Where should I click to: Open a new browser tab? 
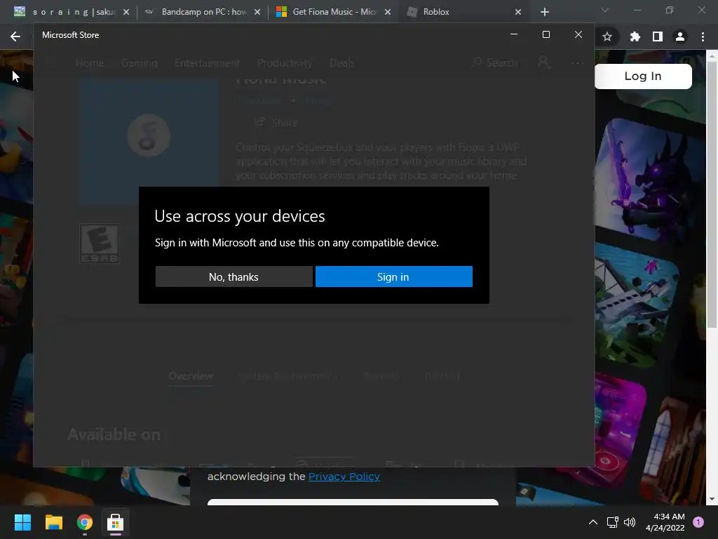pyautogui.click(x=544, y=12)
